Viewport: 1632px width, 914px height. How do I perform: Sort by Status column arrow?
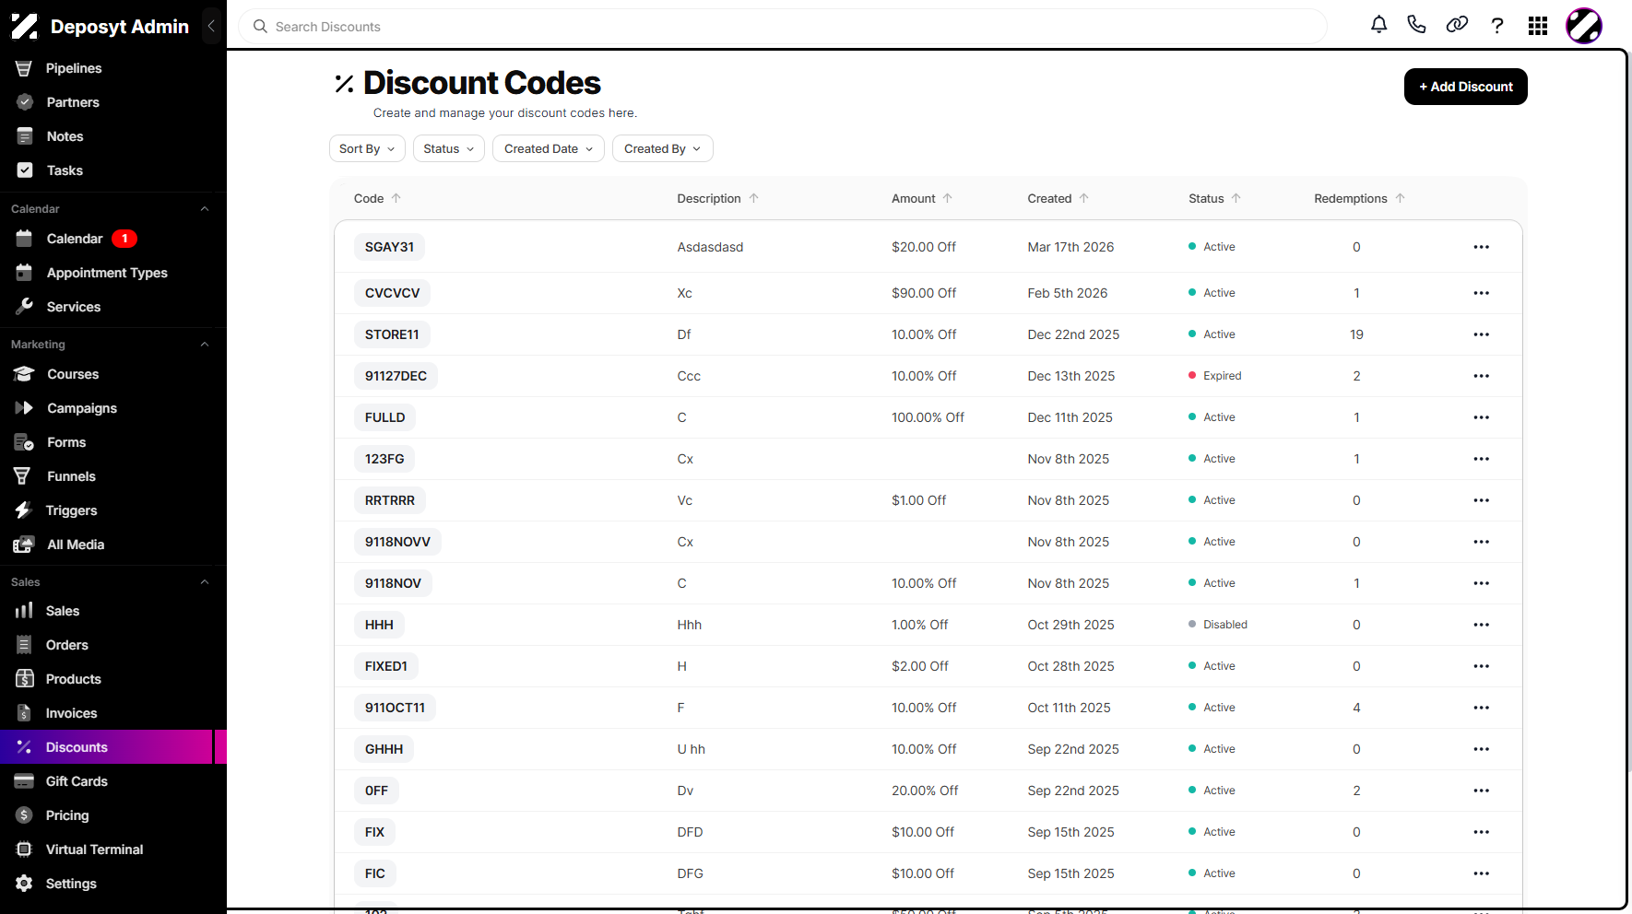(1236, 198)
